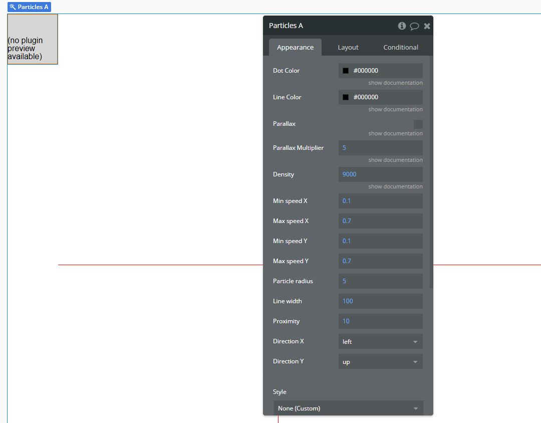Screen dimensions: 541x423
Task: Click the comment bubble icon in the panel header
Action: click(414, 26)
